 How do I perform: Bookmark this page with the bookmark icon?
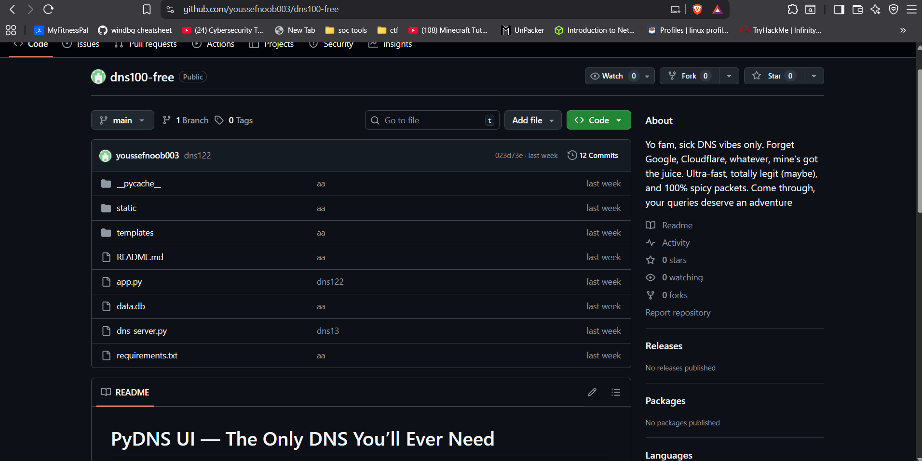click(147, 9)
